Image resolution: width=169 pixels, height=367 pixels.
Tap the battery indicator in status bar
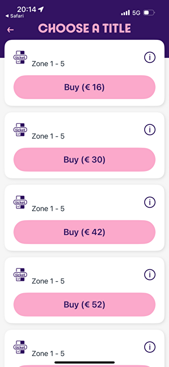tap(149, 13)
